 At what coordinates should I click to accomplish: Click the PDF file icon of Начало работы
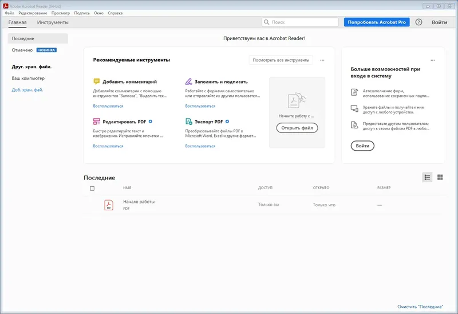point(109,205)
